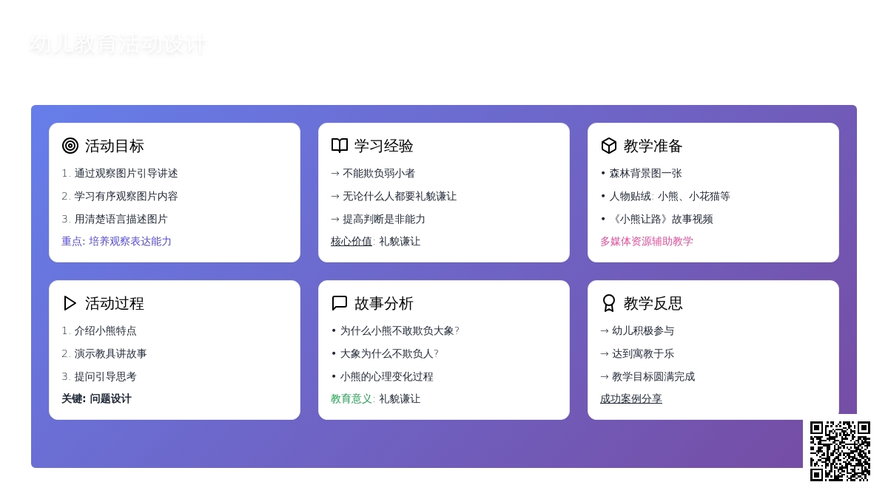Click the pink 多媒体资源辅助教学 text
Viewport: 888px width, 499px height.
pos(647,241)
